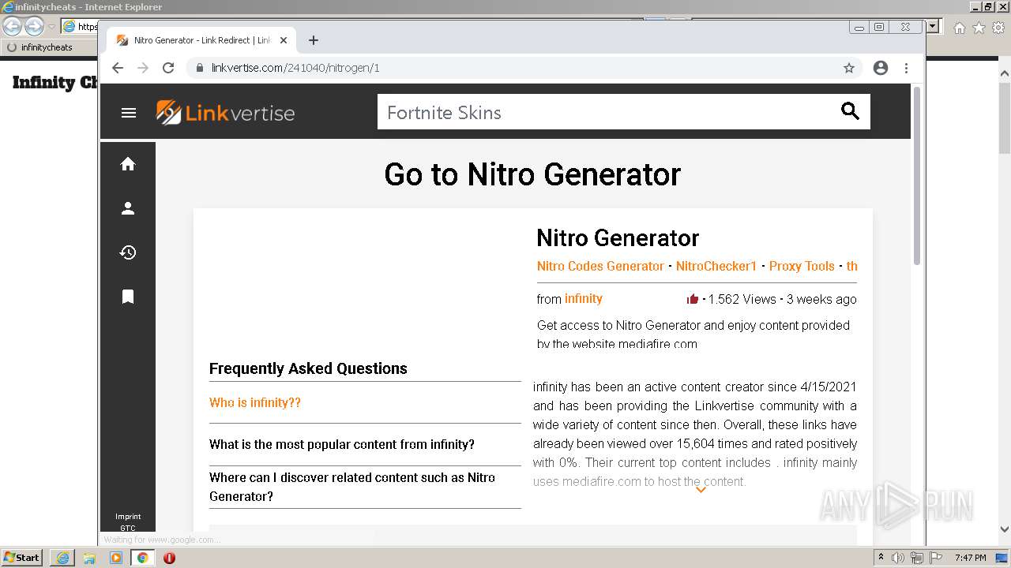Click the 'Go to Nitro Generator' heading
The image size is (1011, 568).
[x=532, y=174]
